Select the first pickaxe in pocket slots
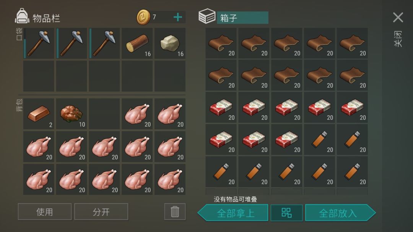Screen dimensions: 413x232 (39, 43)
